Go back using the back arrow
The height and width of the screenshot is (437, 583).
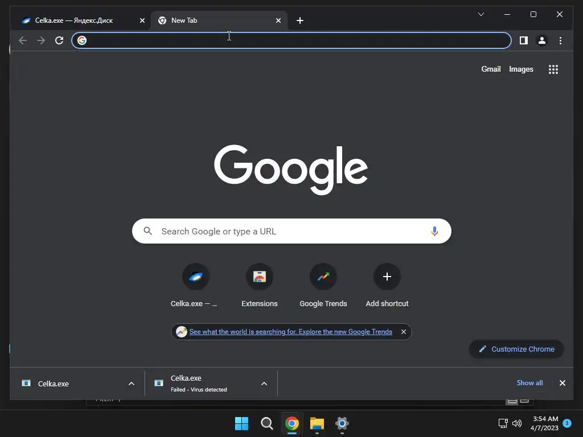click(x=23, y=40)
